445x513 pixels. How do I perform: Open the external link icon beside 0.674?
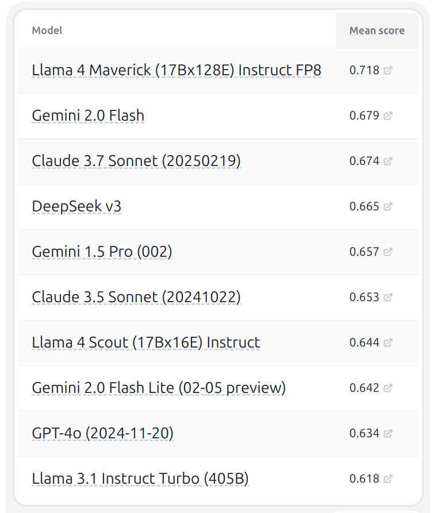(x=388, y=161)
